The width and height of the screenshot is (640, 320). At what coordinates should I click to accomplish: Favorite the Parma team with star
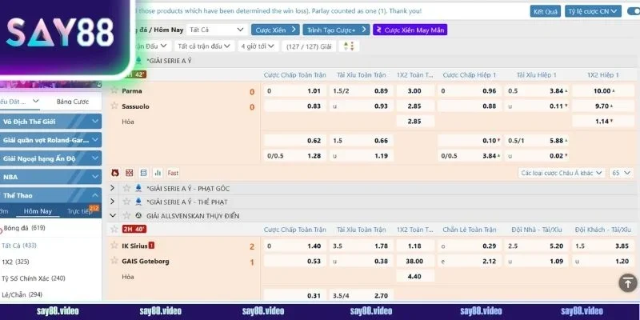pos(114,90)
